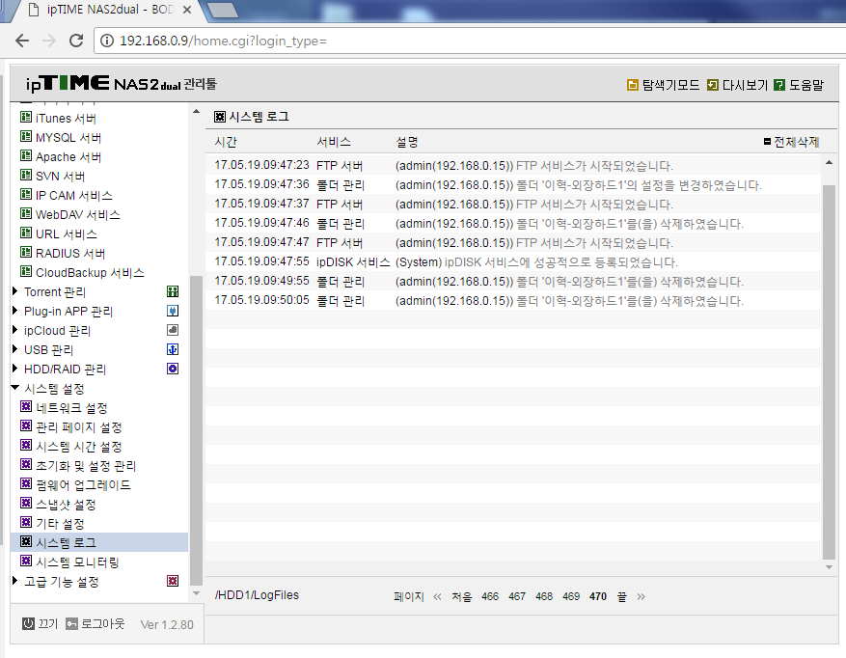
Task: Go to log page 467
Action: (x=517, y=596)
